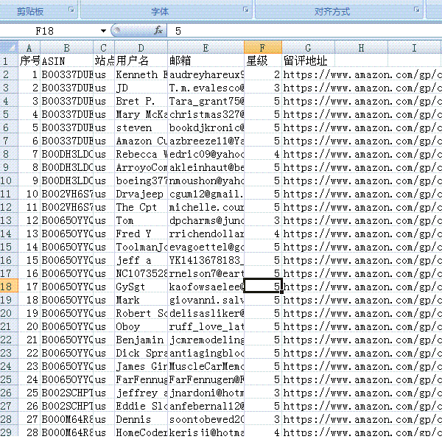Select column C header
Viewport: 442px width, 442px height.
[x=104, y=47]
